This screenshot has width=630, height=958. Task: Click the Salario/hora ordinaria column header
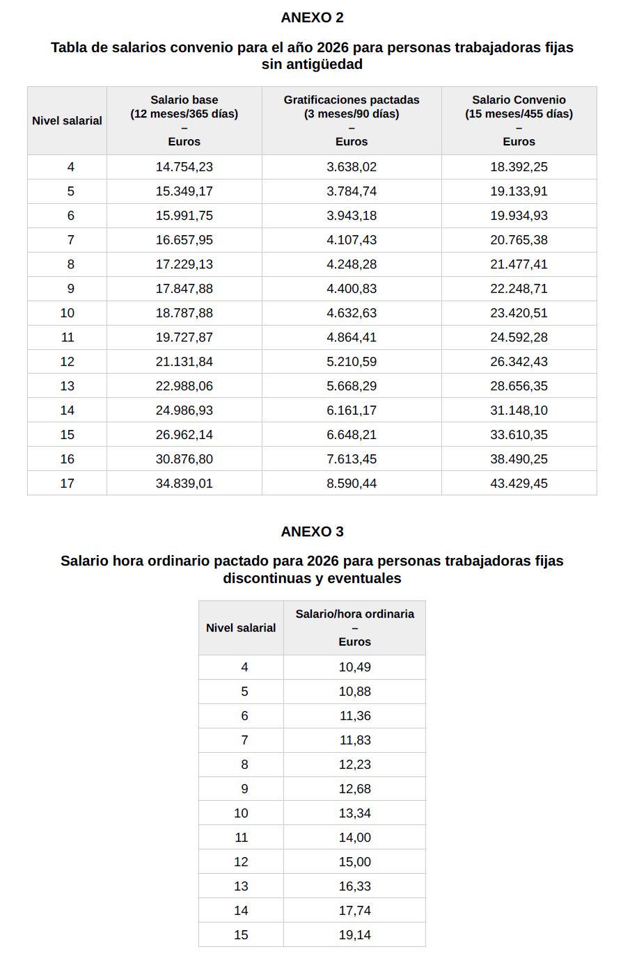coord(354,628)
